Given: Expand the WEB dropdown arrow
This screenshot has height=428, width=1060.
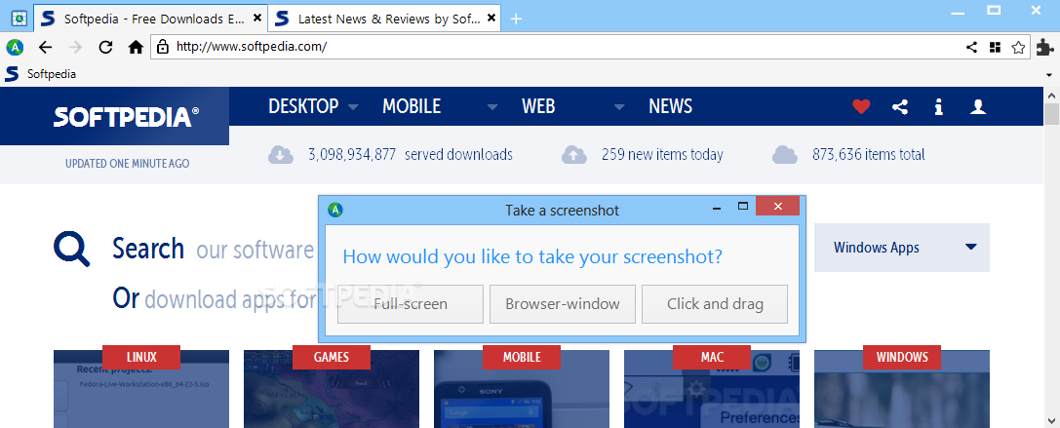Looking at the screenshot, I should coord(619,107).
